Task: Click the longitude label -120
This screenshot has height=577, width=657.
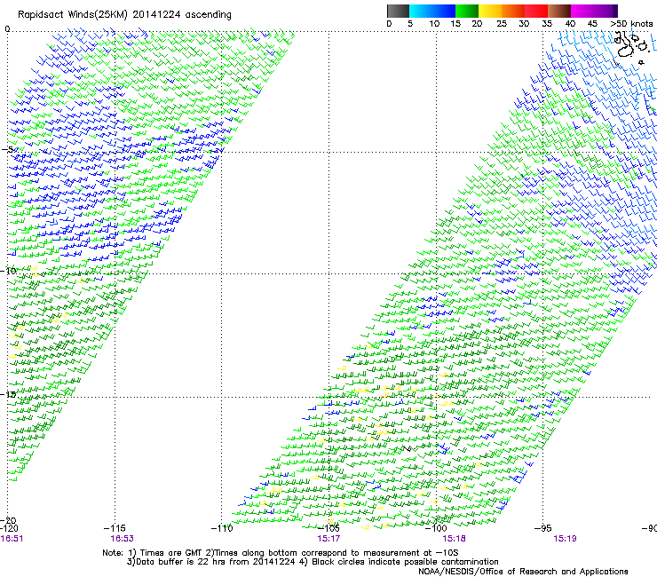Action: [9, 528]
